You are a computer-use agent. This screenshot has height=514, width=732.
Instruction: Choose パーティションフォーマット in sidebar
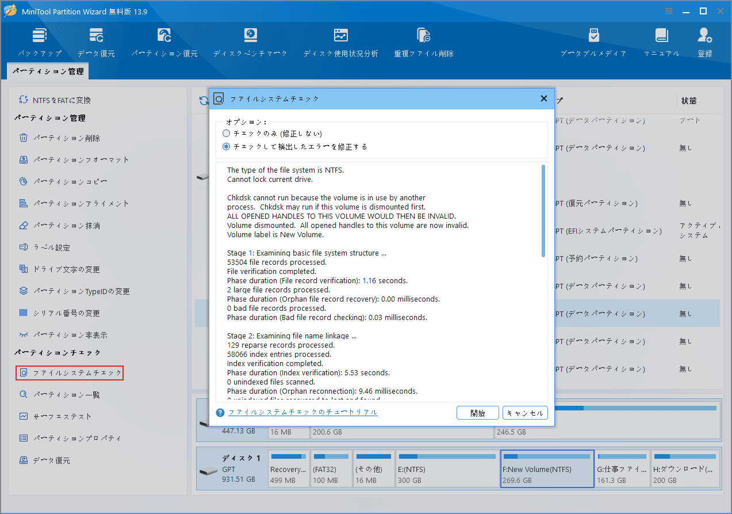click(x=74, y=160)
